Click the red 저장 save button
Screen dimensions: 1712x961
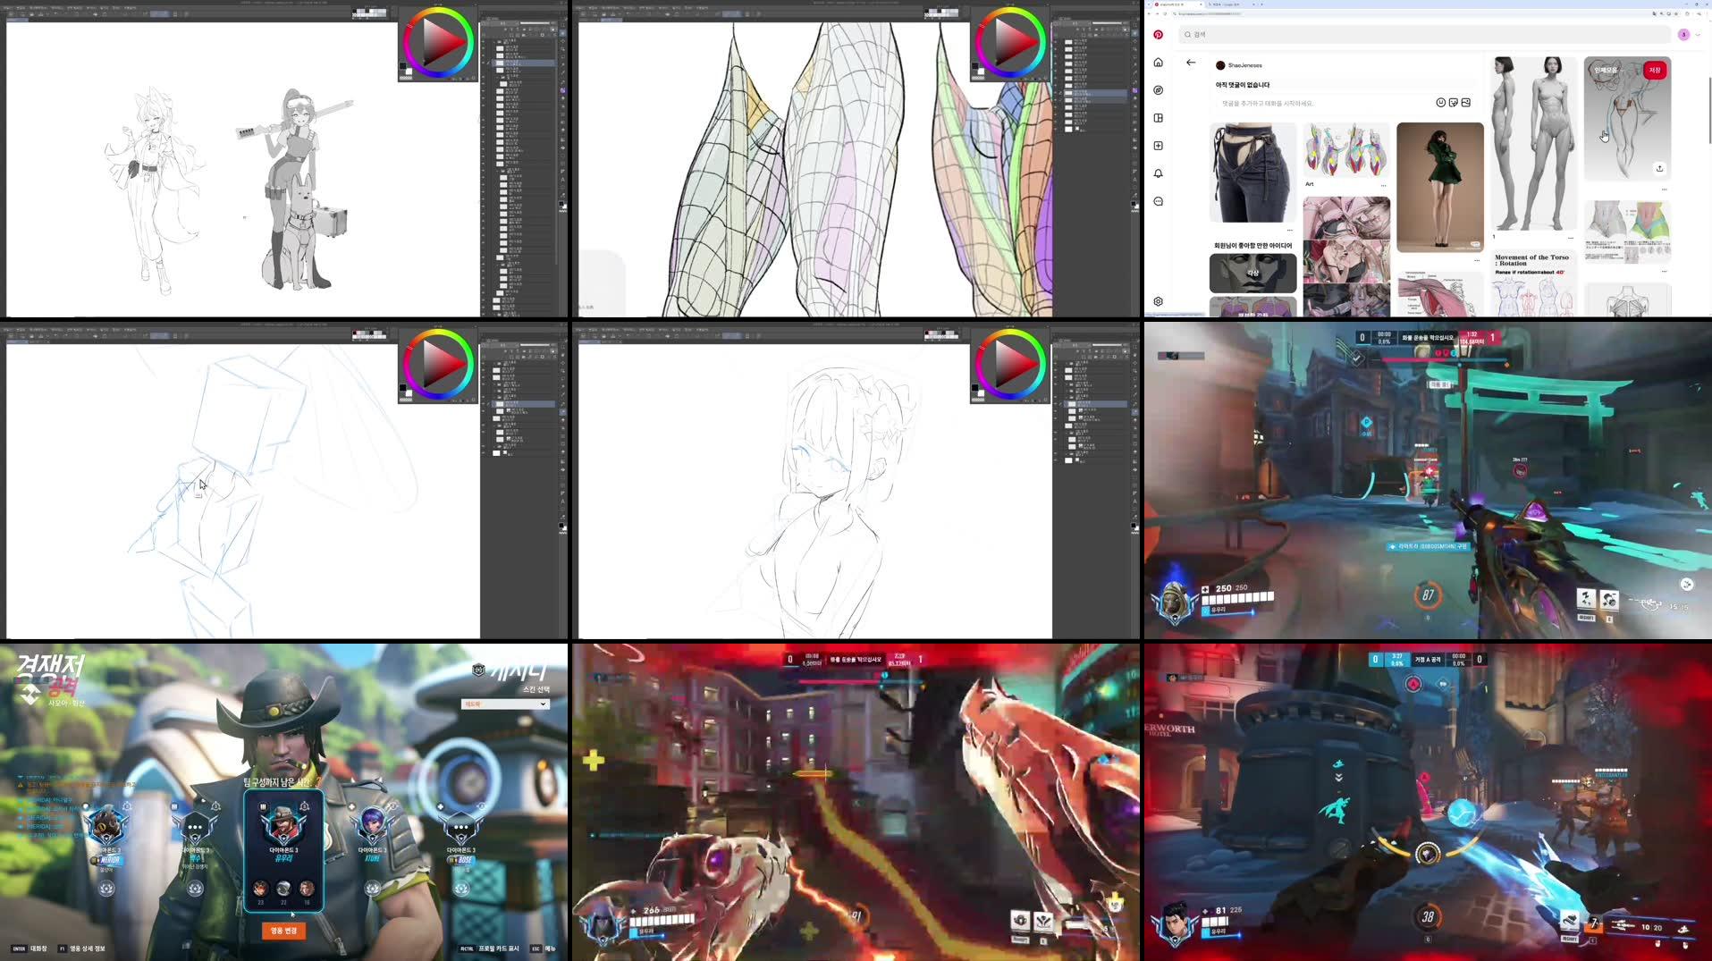[x=1654, y=71]
